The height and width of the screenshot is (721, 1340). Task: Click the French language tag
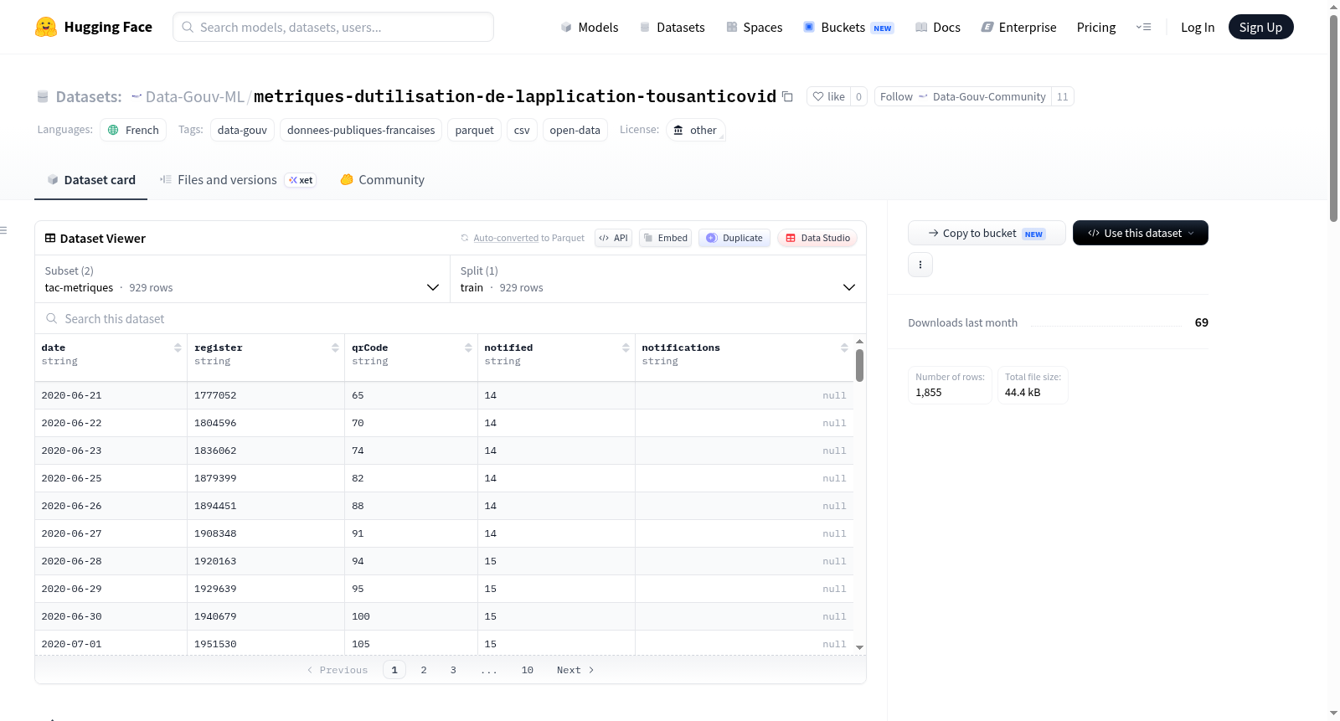[133, 130]
